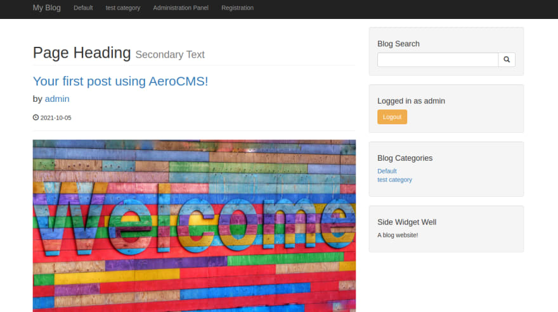Open test category from the navbar

(123, 8)
